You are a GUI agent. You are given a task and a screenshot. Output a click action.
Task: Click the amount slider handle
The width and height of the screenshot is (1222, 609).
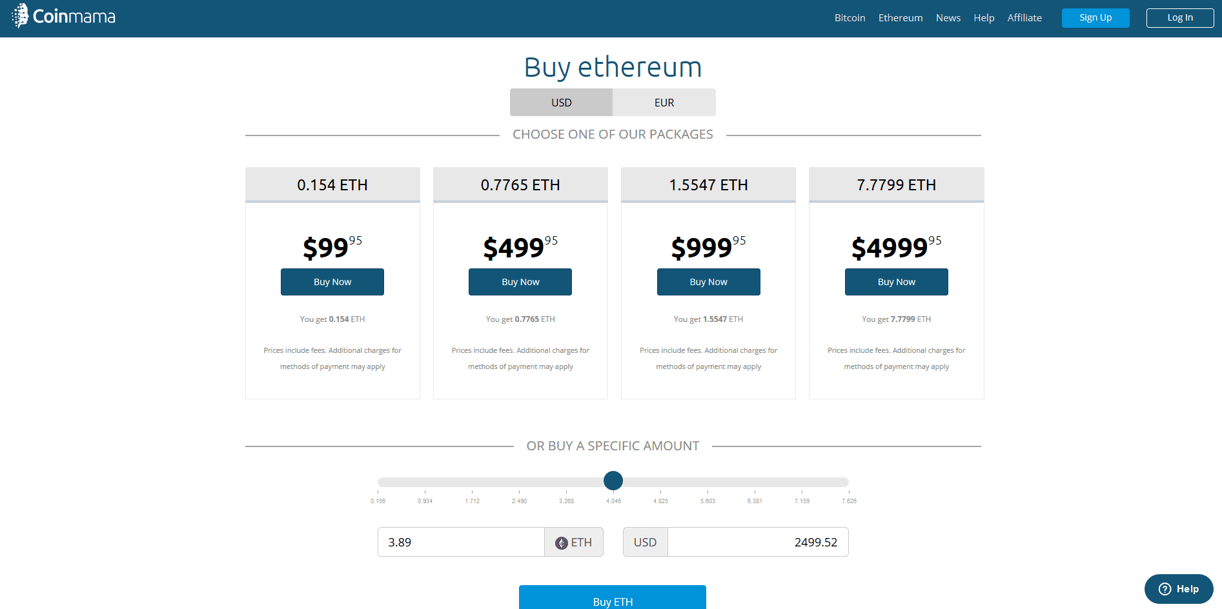coord(613,481)
